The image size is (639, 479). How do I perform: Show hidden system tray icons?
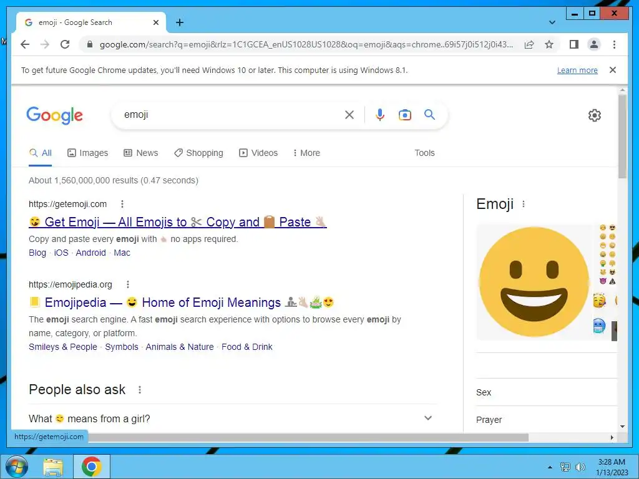click(x=550, y=467)
